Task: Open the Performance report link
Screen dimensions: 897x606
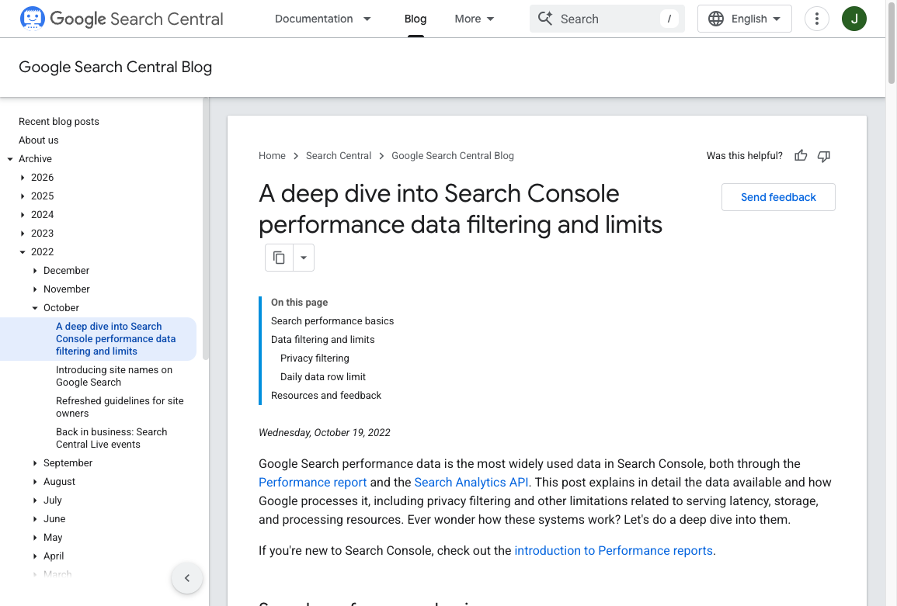Action: [x=312, y=482]
